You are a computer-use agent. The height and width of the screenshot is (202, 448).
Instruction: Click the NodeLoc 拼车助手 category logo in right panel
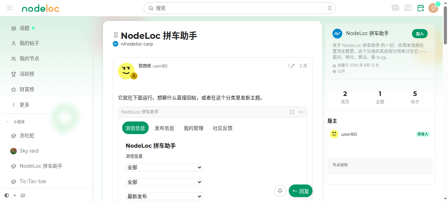pos(337,34)
